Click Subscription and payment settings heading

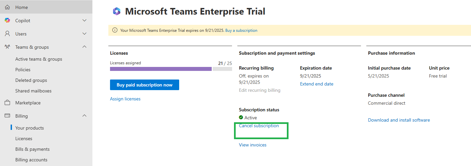coord(277,53)
